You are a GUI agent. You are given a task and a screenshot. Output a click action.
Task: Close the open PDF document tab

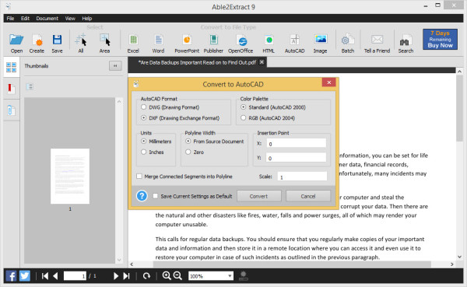click(x=262, y=62)
